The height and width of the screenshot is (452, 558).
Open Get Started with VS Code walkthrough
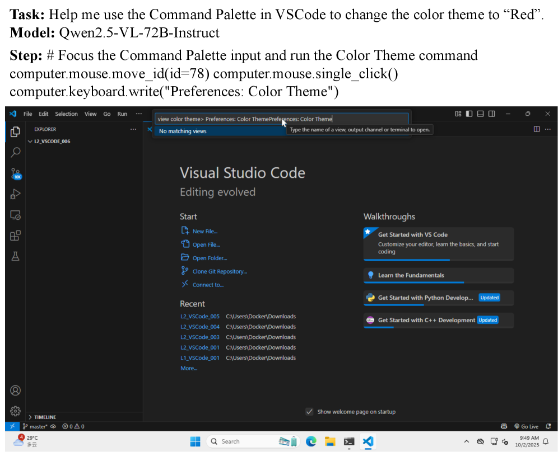[439, 244]
